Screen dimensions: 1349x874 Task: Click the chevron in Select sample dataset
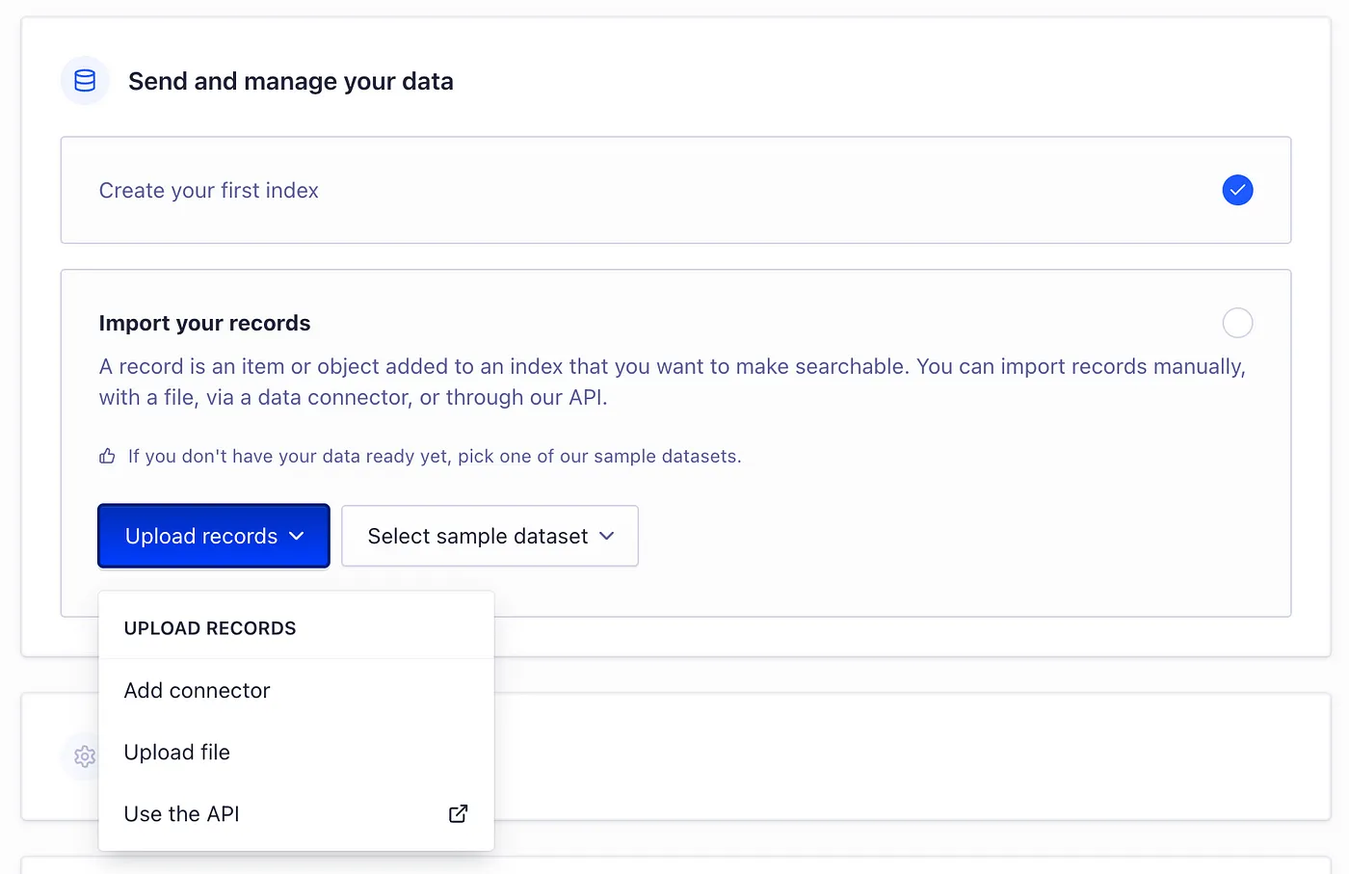point(606,536)
